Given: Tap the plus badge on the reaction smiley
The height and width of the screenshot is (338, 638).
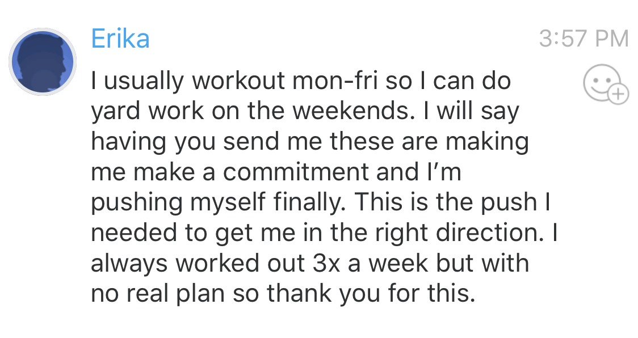Looking at the screenshot, I should [x=617, y=93].
